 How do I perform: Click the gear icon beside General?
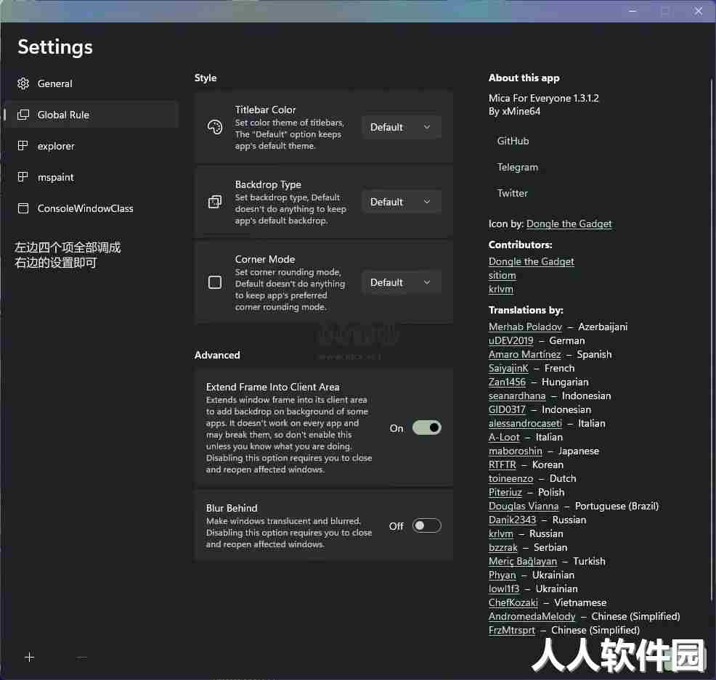pyautogui.click(x=23, y=83)
